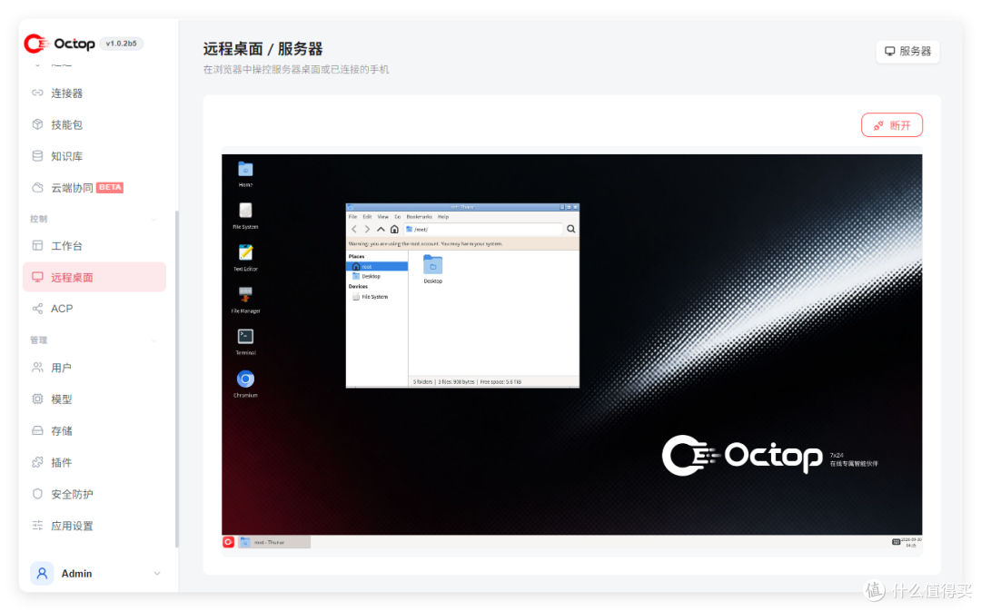The image size is (981, 611).
Task: Click Thunar's search magnifier icon
Action: [570, 229]
